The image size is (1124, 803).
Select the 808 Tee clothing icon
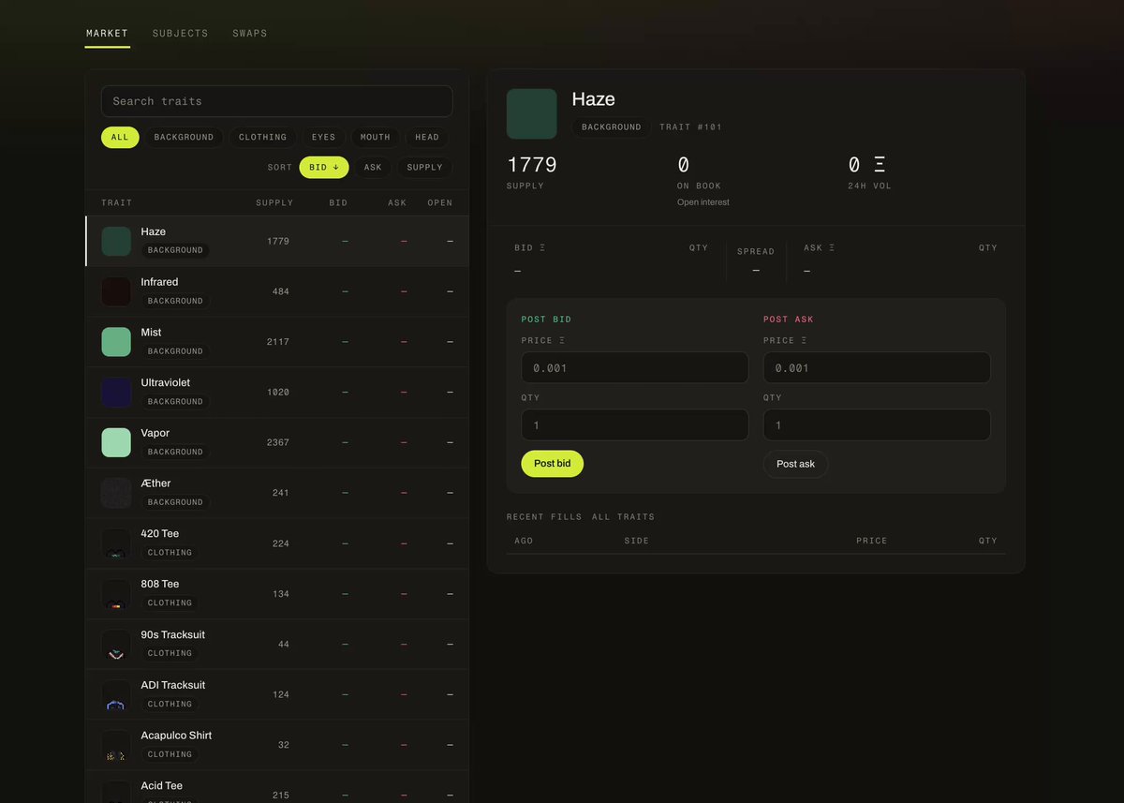(x=116, y=594)
